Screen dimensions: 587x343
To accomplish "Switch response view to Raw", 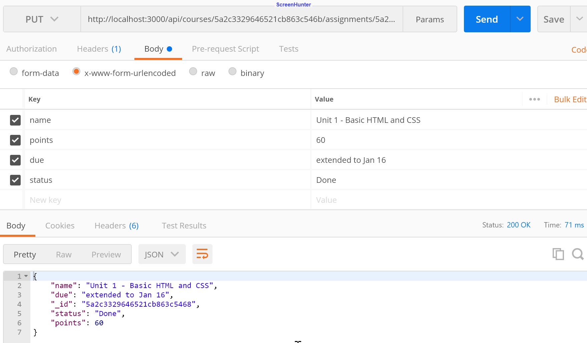I will tap(64, 254).
